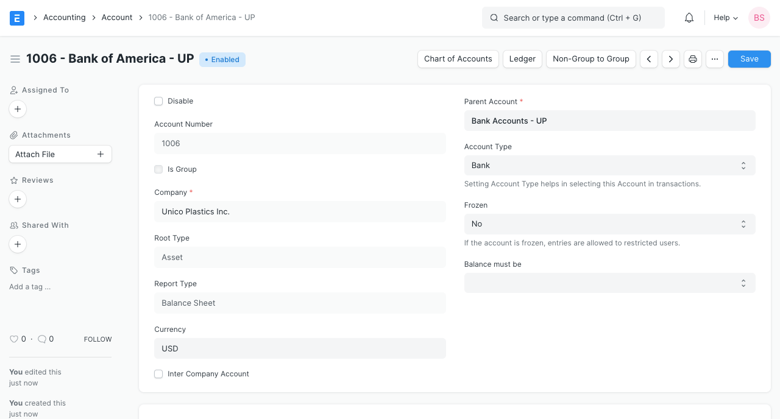Navigate to the previous record arrow
The image size is (780, 419).
click(648, 58)
